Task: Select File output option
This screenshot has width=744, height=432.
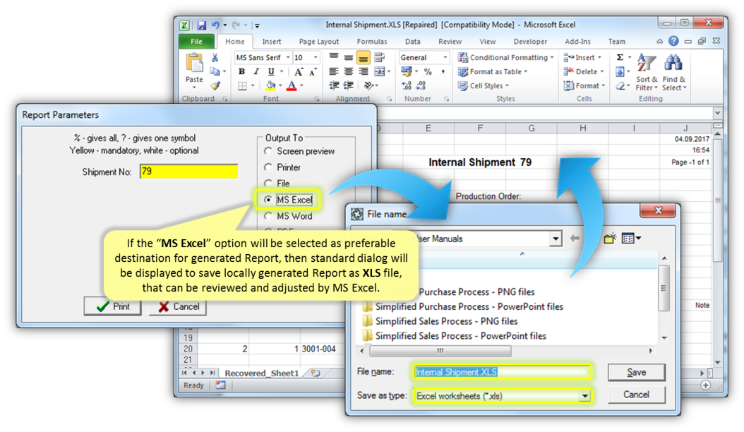Action: (268, 184)
